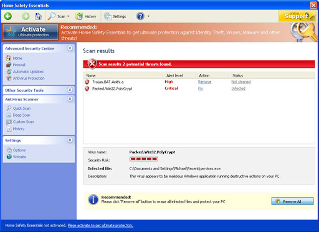Click the Remove All button
Screen dimensions: 319x232
tap(292, 201)
